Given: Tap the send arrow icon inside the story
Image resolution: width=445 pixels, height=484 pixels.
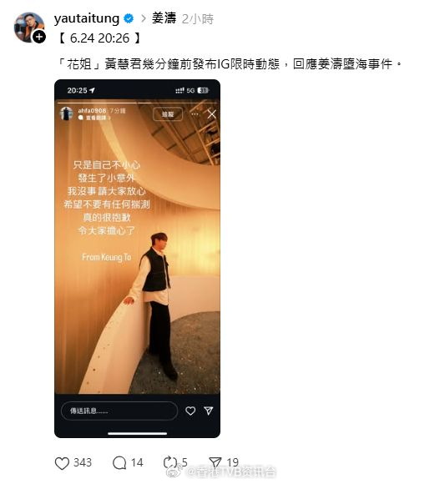Looking at the screenshot, I should click(x=209, y=411).
